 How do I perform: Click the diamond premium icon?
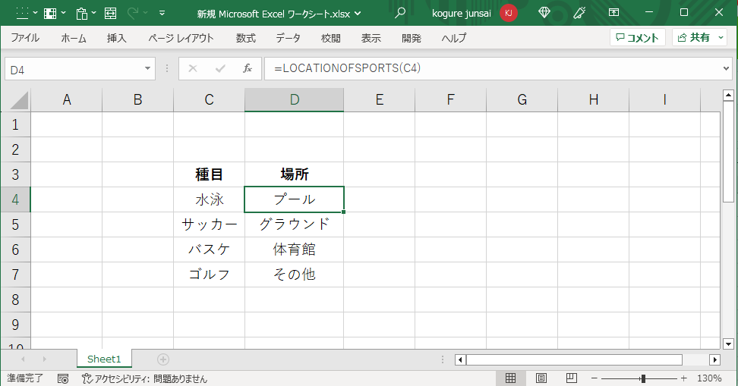pyautogui.click(x=544, y=13)
